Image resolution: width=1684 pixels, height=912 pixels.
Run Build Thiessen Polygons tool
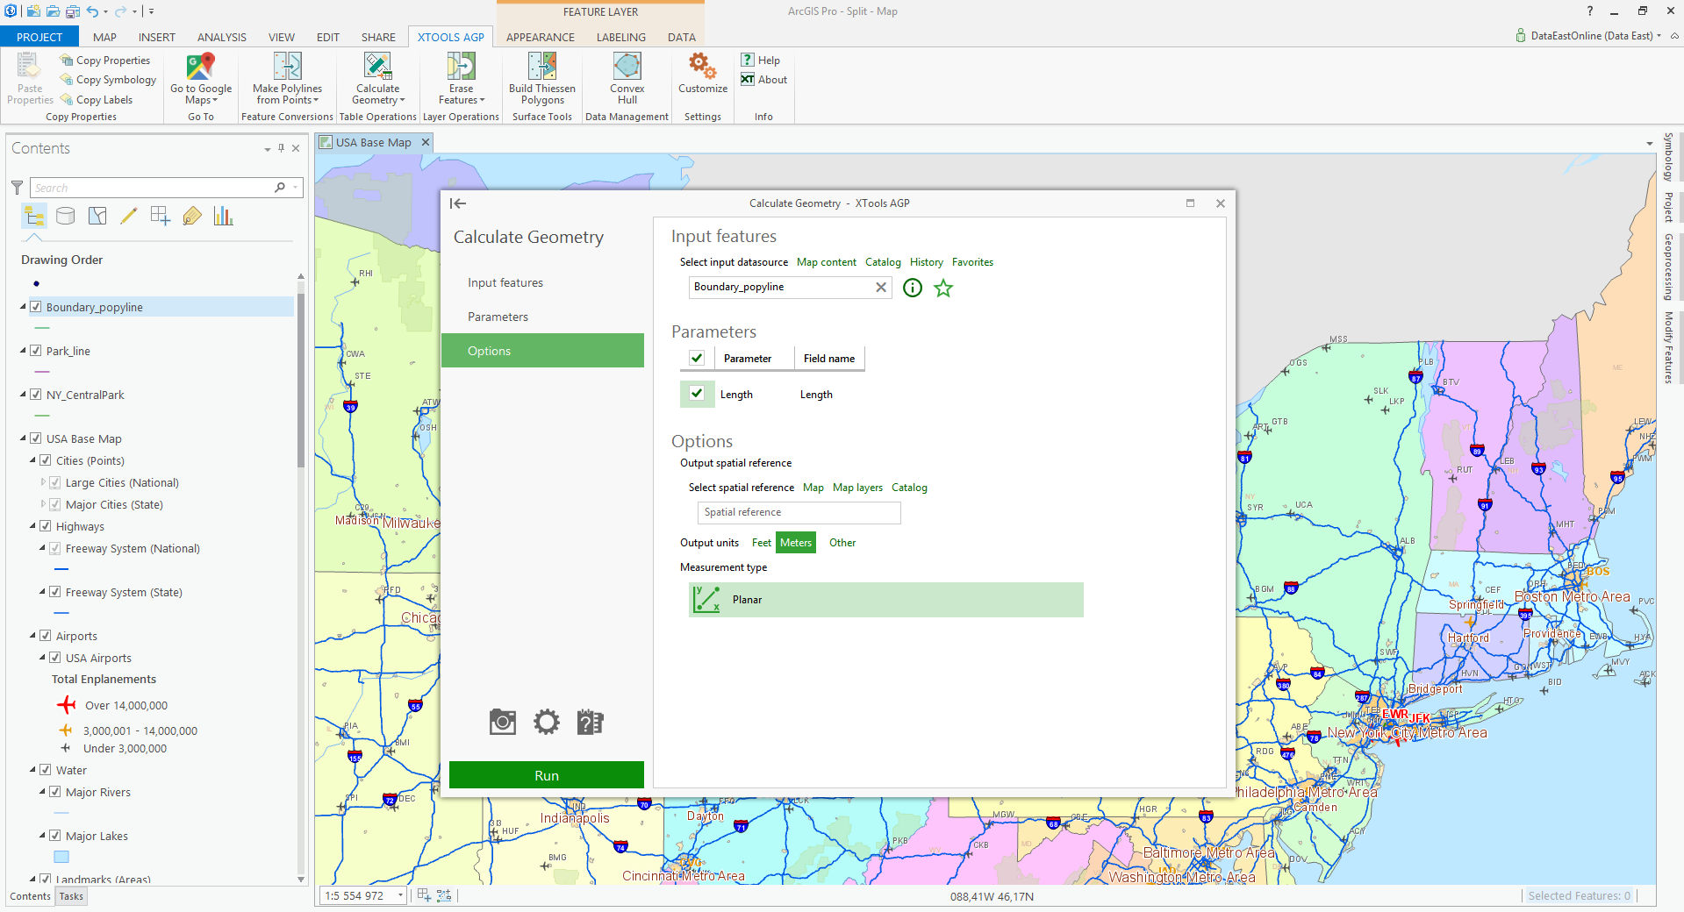(542, 79)
